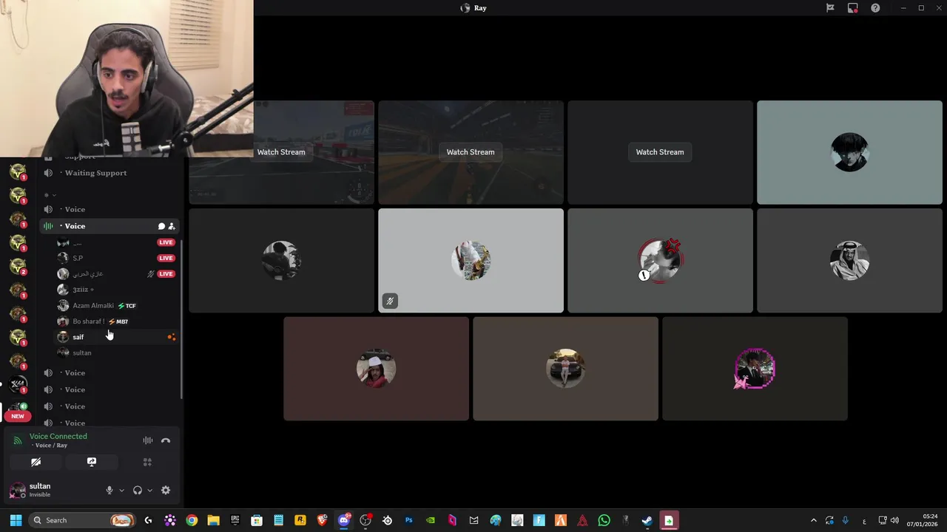Open noise suppression icon beside Voice Connected

[x=148, y=440]
